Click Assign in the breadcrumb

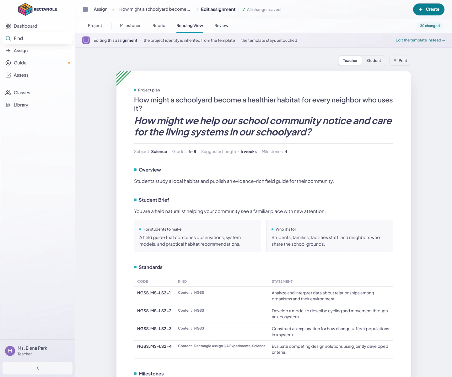tap(100, 9)
